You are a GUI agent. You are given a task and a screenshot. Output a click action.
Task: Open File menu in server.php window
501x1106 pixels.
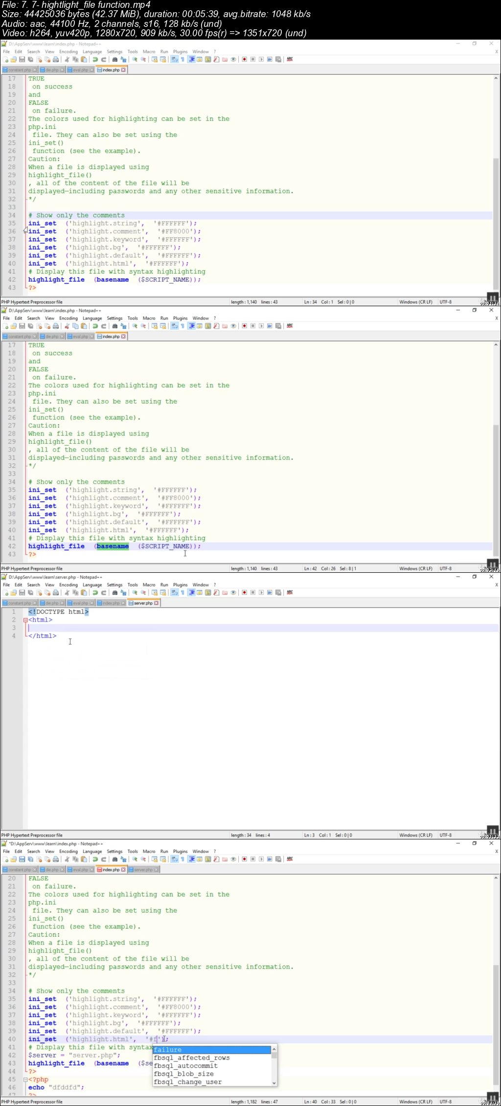click(x=6, y=585)
